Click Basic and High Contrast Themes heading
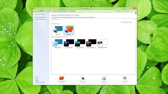Image resolution: width=168 pixels, height=94 pixels. (x=60, y=37)
